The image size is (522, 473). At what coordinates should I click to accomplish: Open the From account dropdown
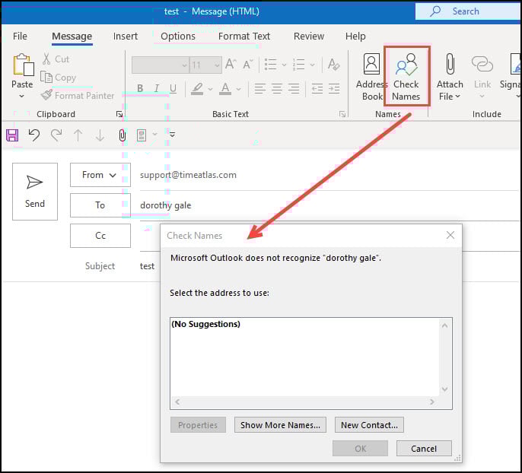point(100,175)
